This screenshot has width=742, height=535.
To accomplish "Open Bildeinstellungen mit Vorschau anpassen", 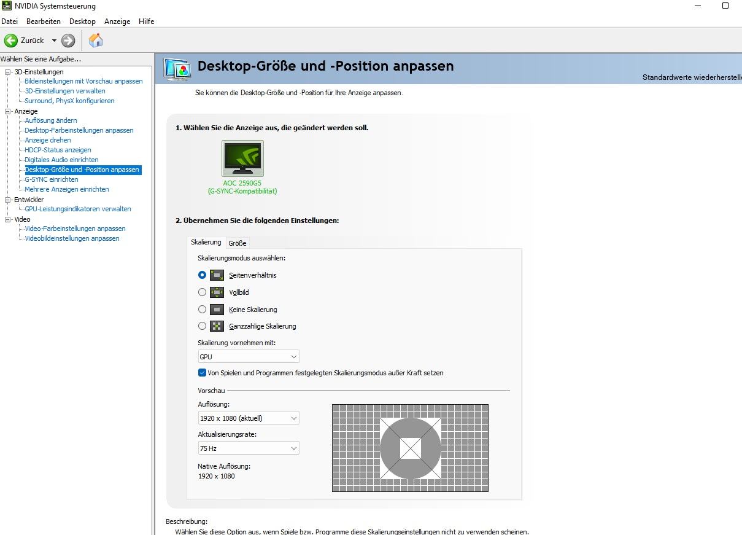I will 83,81.
